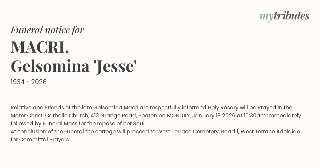Click the mytributes logo
The image size is (320, 168).
284,16
